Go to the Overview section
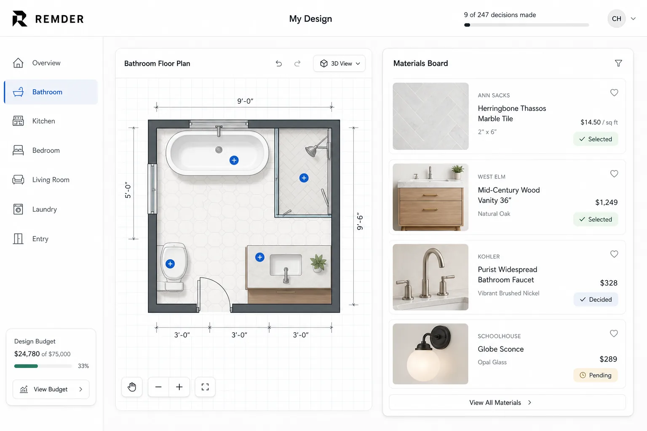 coord(51,63)
